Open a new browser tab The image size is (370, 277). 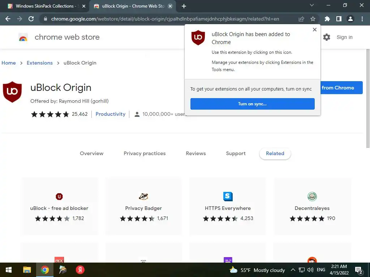click(184, 6)
